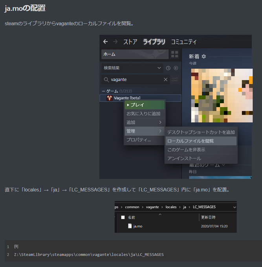Open the address bar history dropdown
The image size is (262, 267).
coord(235,207)
